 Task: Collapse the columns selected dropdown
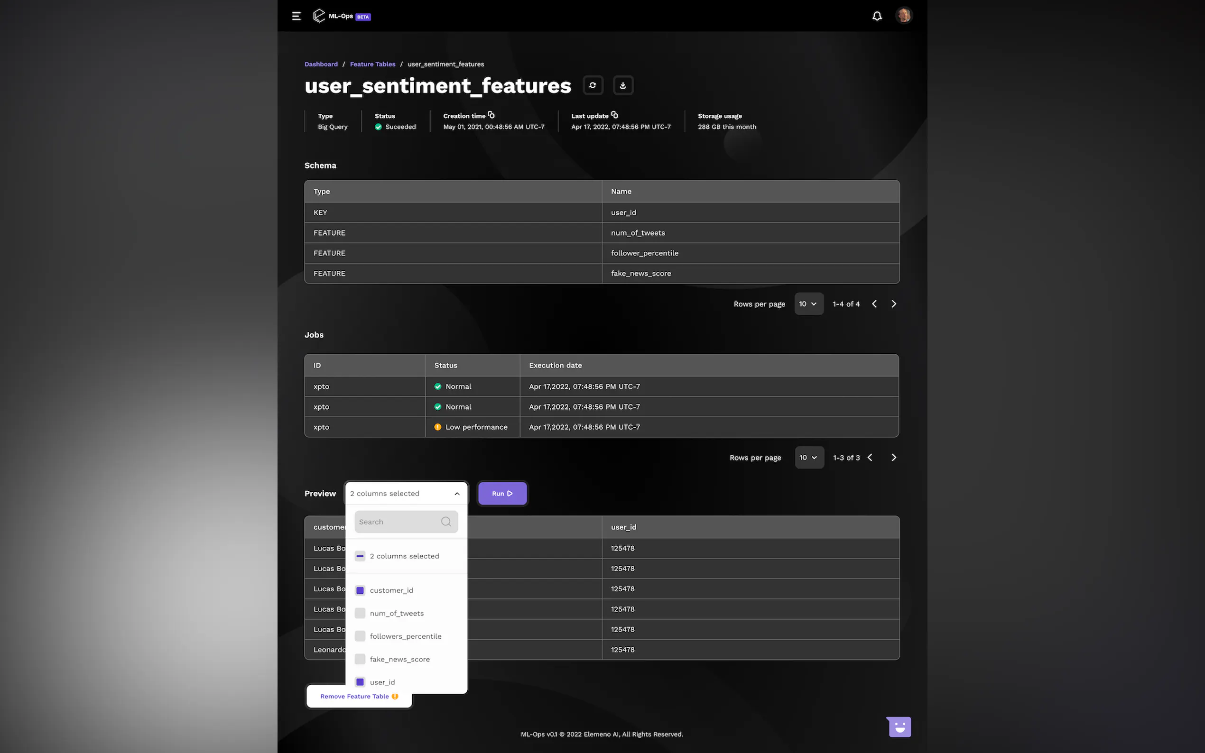tap(456, 494)
